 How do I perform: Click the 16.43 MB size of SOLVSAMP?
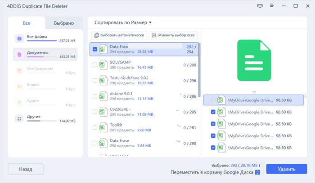tap(145, 67)
